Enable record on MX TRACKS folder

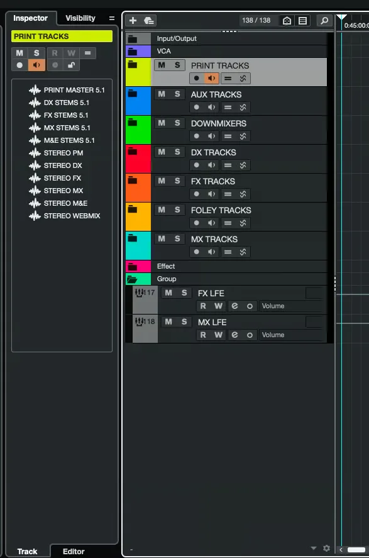click(x=196, y=252)
